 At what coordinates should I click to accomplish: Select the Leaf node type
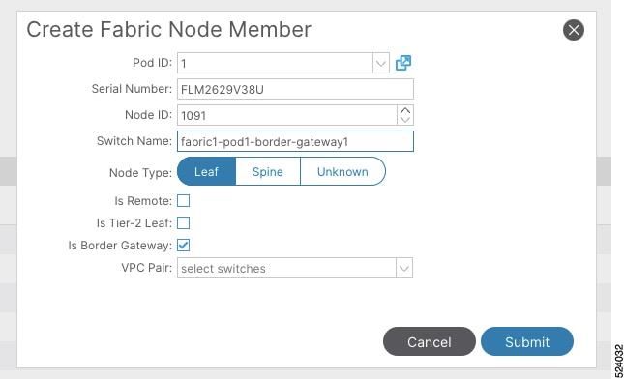206,171
